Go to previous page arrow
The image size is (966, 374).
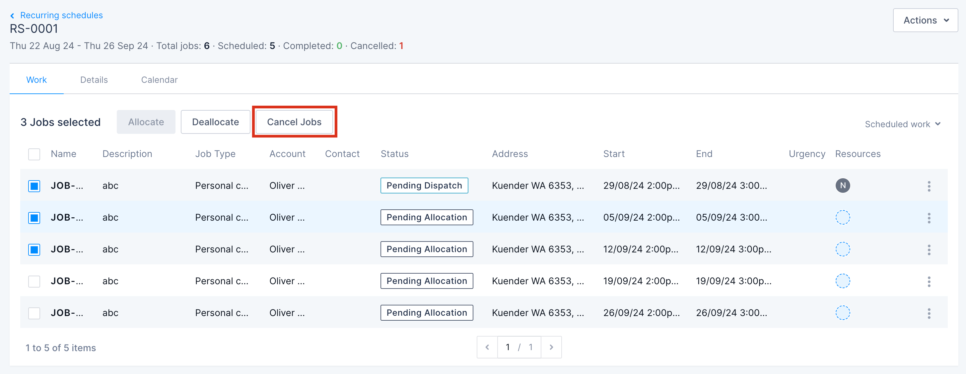[487, 347]
